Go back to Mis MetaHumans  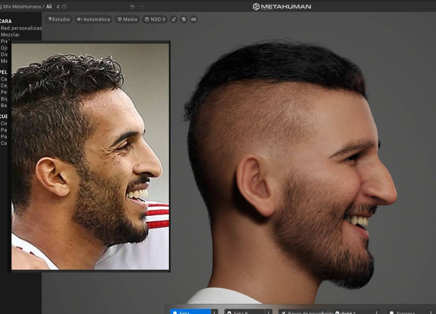21,7
